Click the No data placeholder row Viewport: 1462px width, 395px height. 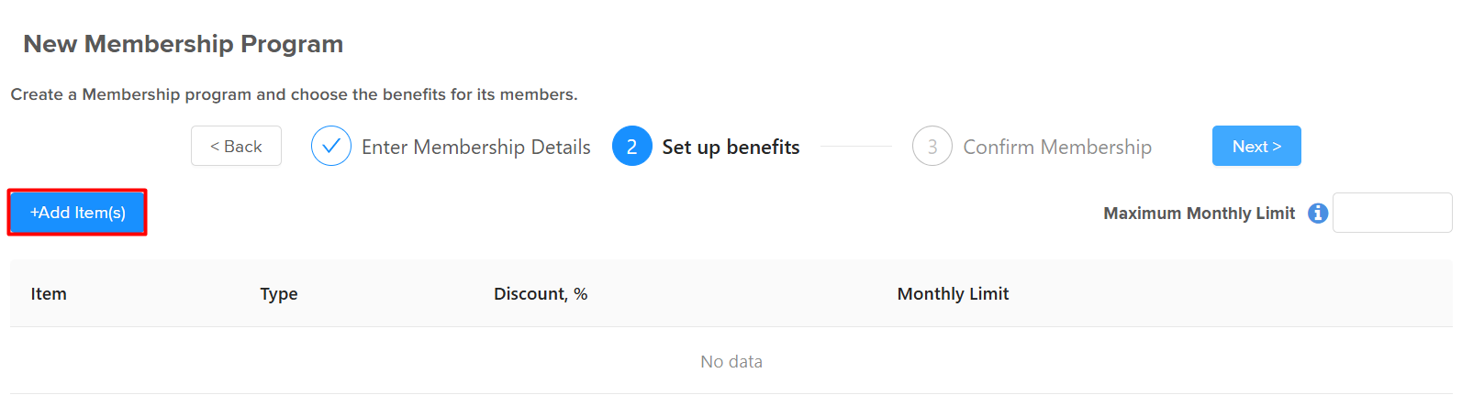pyautogui.click(x=731, y=361)
